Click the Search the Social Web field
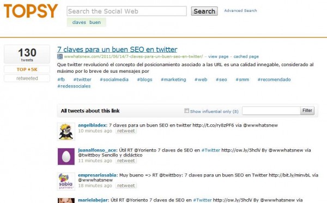The height and width of the screenshot is (203, 327). 126,11
